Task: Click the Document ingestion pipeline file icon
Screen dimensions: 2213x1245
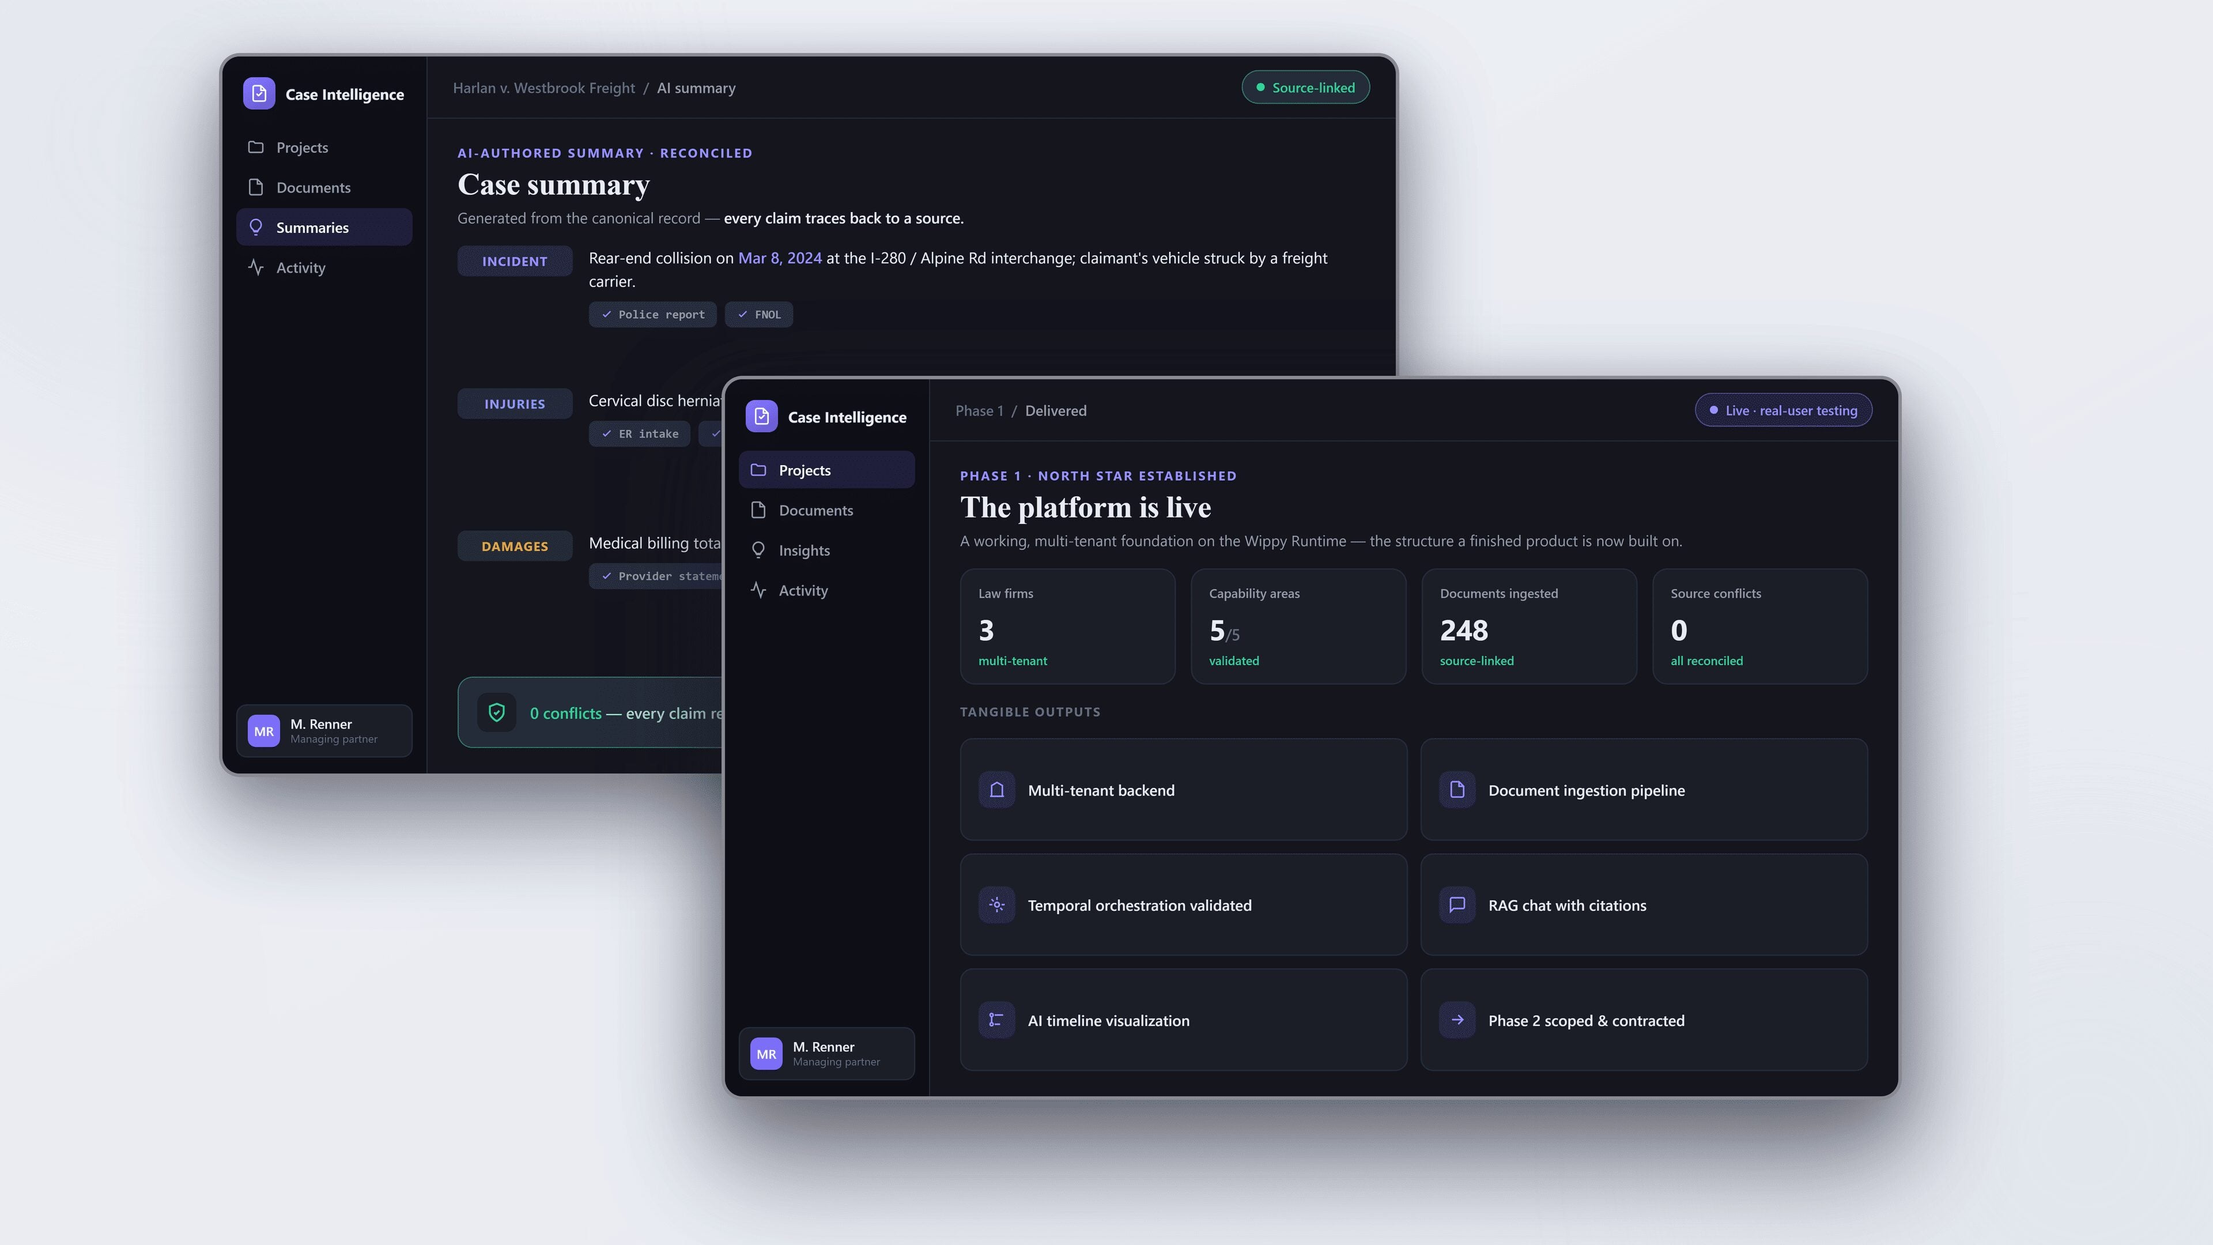Action: click(1457, 790)
